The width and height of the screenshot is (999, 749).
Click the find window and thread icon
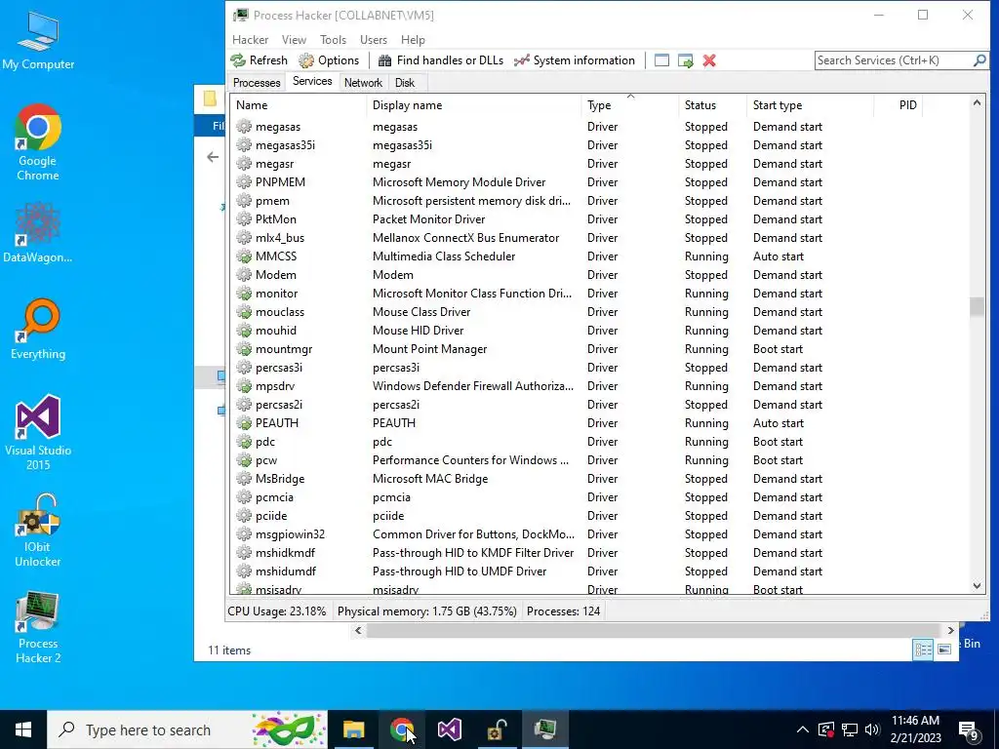686,60
